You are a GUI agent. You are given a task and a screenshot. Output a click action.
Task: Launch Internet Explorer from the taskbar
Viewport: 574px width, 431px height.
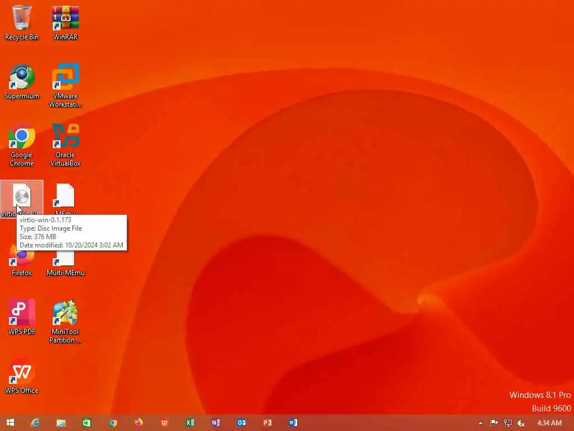click(x=35, y=423)
